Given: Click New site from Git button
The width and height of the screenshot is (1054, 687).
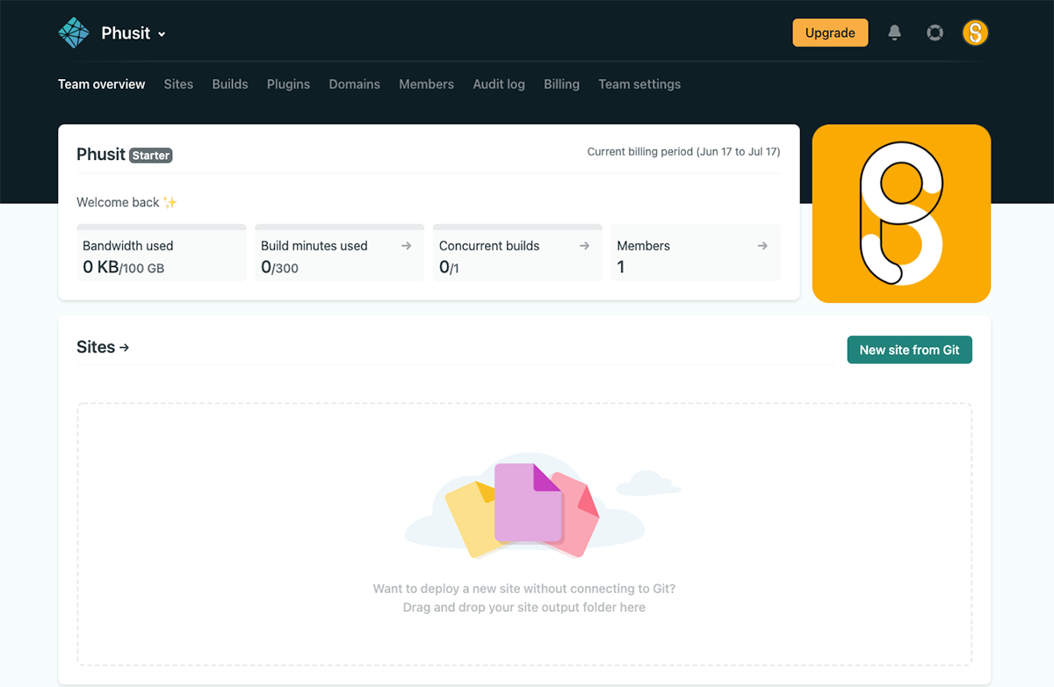Looking at the screenshot, I should [x=909, y=350].
